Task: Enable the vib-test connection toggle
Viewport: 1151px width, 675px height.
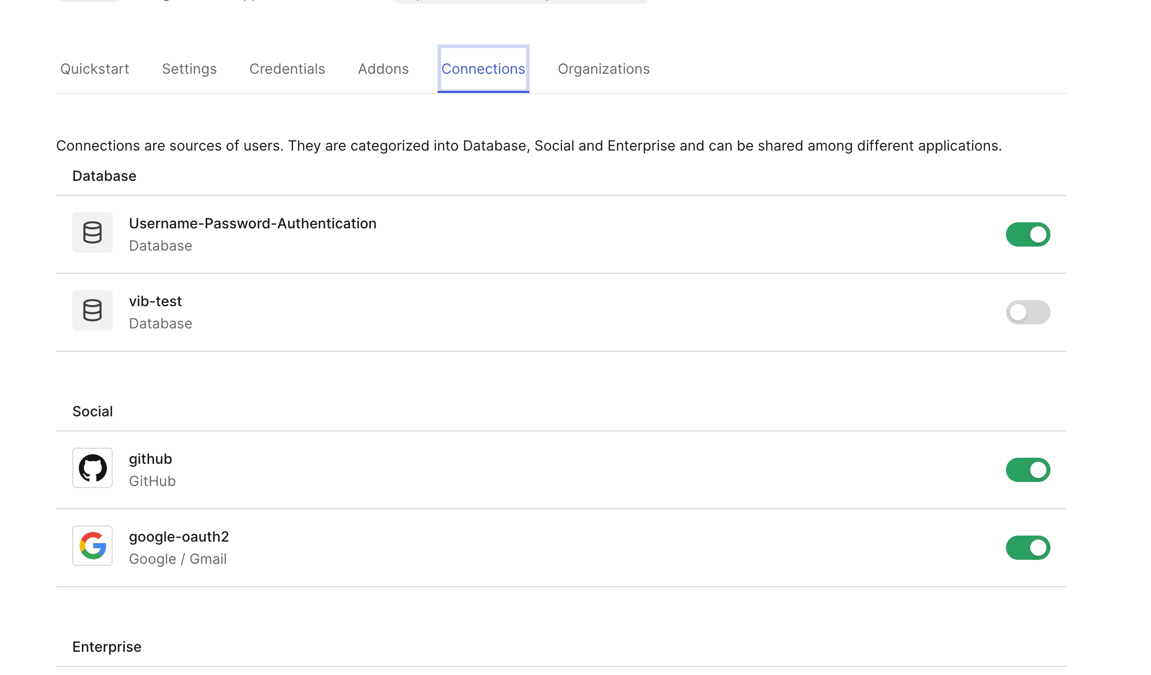Action: pyautogui.click(x=1027, y=312)
